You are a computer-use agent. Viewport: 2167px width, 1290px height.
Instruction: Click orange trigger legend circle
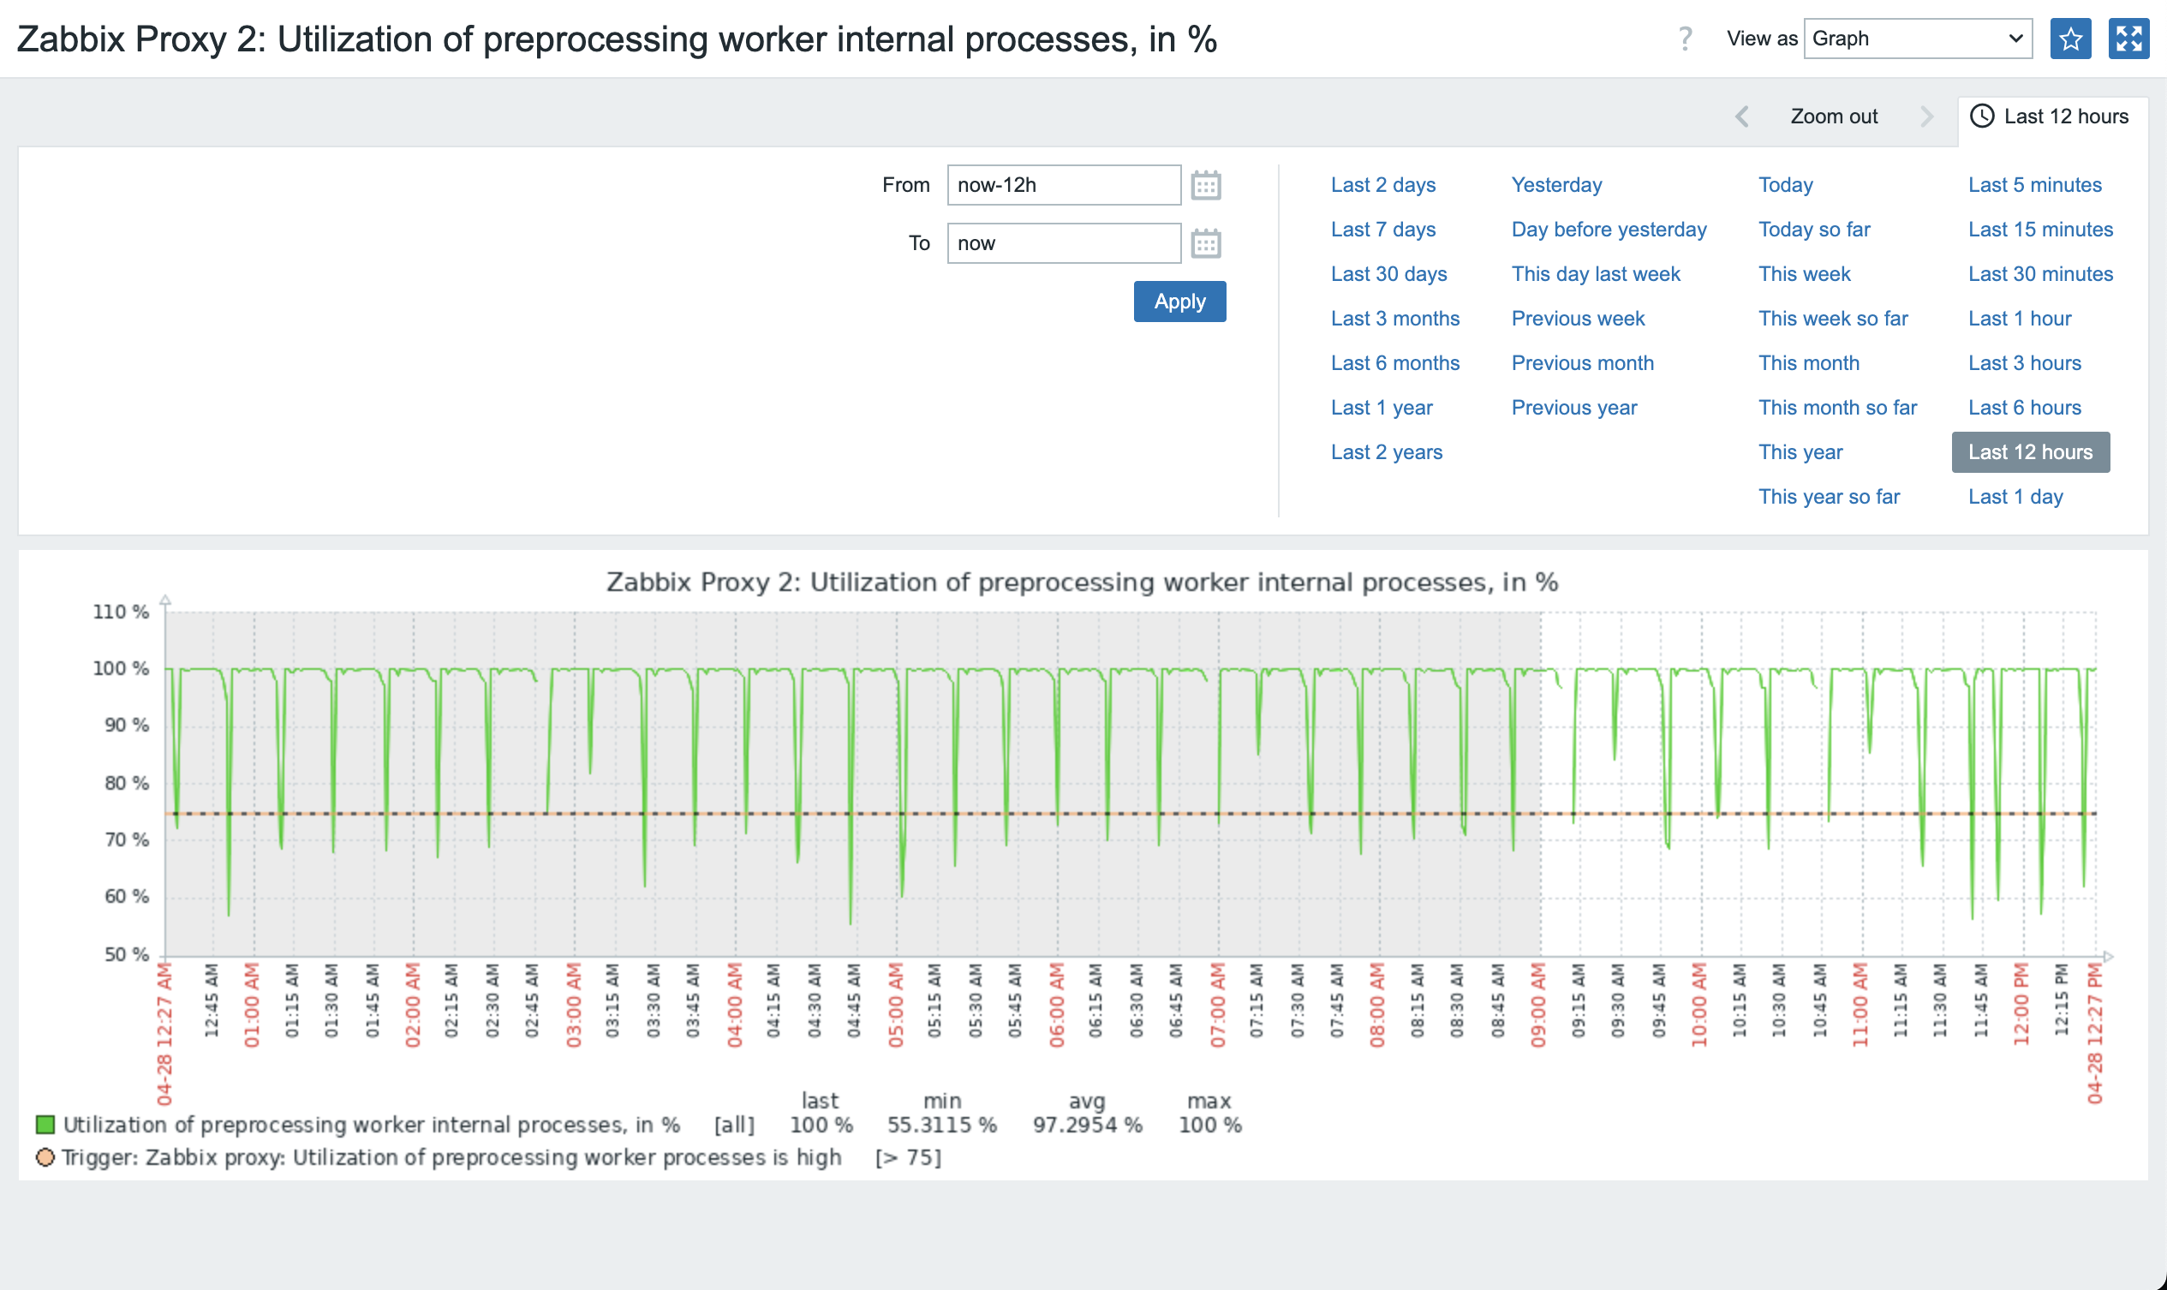(x=45, y=1158)
